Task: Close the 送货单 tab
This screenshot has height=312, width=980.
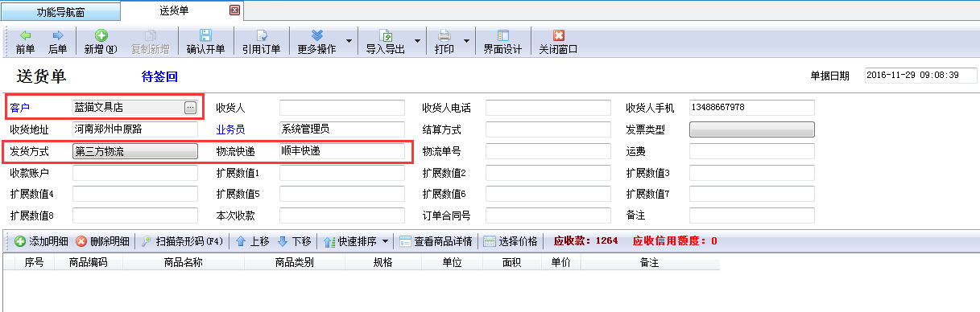Action: (234, 10)
